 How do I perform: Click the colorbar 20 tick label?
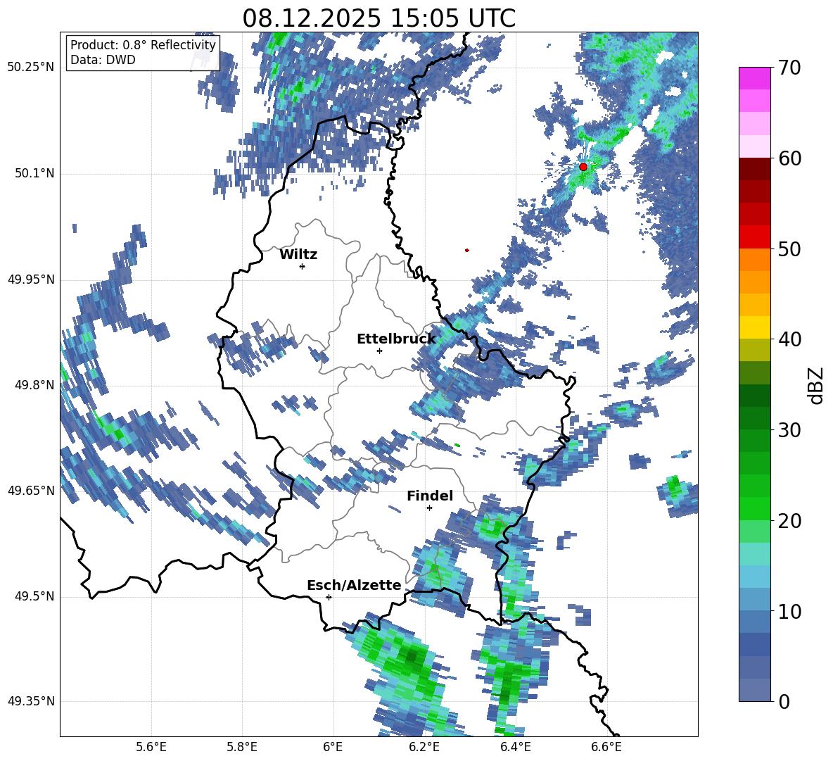point(789,521)
